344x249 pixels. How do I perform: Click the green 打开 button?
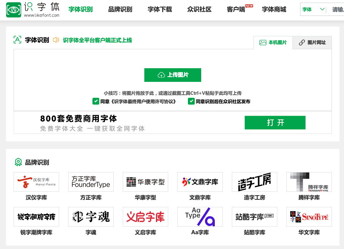[275, 123]
